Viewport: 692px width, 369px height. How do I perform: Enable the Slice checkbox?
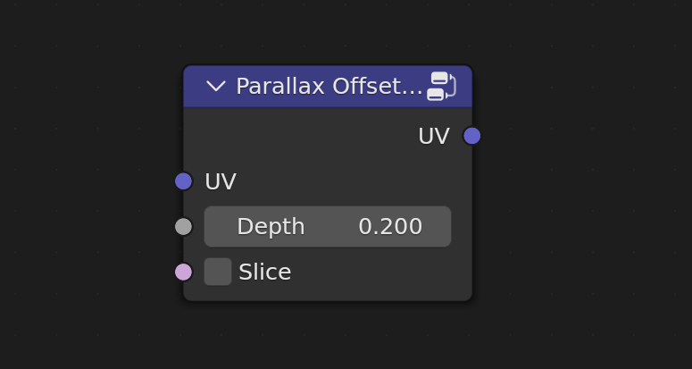[x=218, y=272]
